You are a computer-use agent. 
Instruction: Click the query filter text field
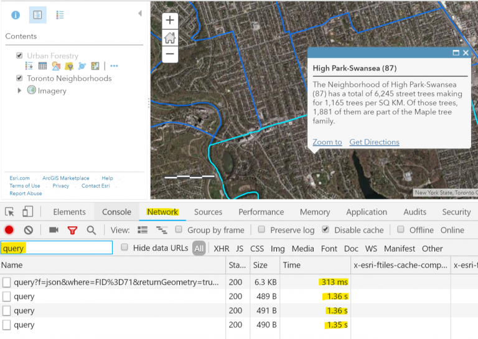tap(57, 248)
